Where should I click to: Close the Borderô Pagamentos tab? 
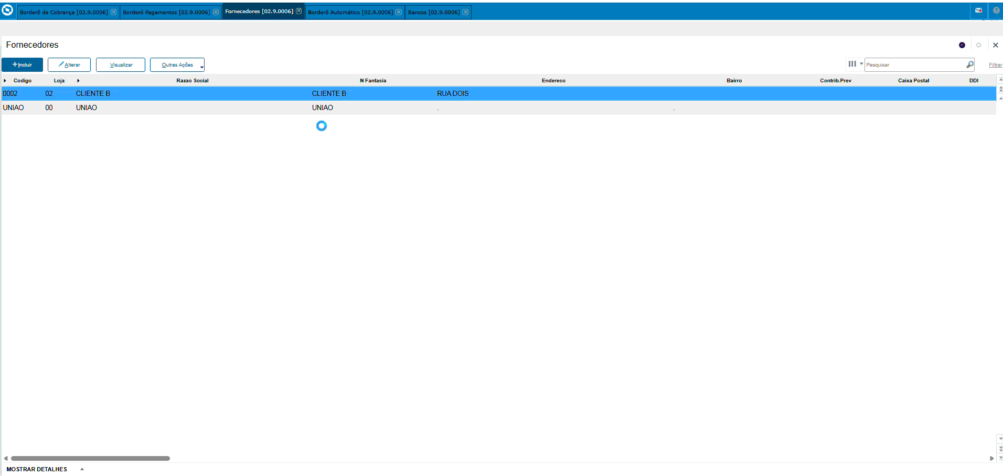coord(216,12)
